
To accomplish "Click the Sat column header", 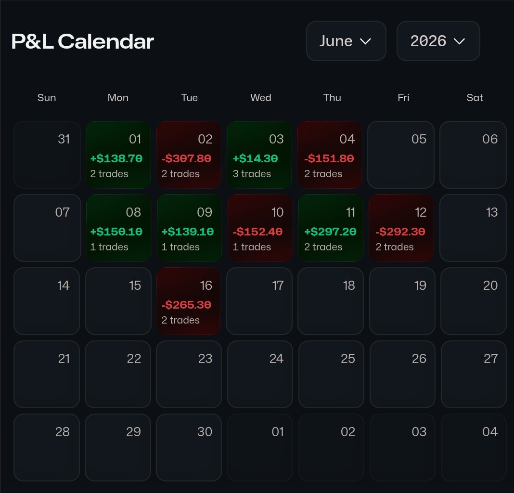I will 475,98.
